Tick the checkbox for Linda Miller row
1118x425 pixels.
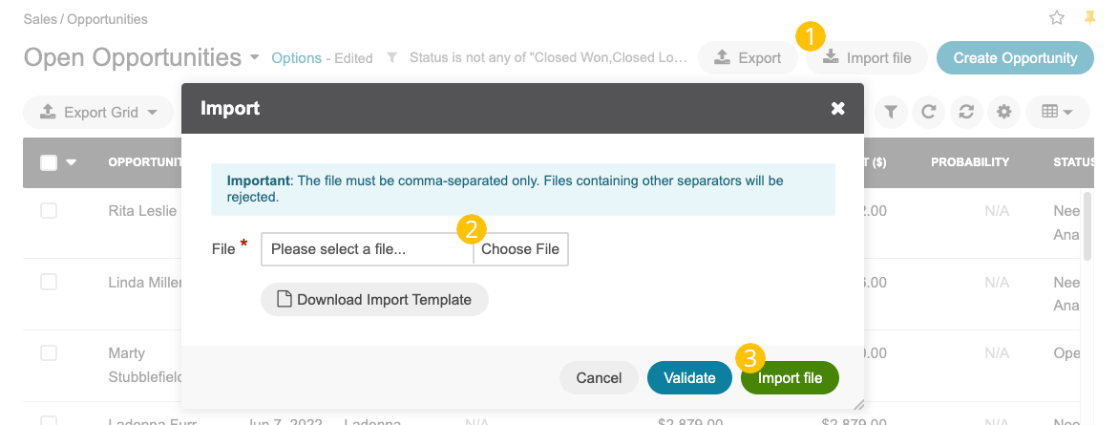49,283
